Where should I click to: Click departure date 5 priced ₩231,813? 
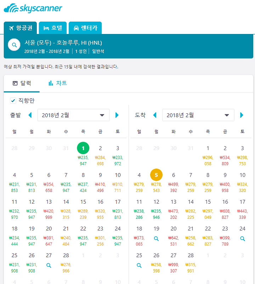[32, 183]
